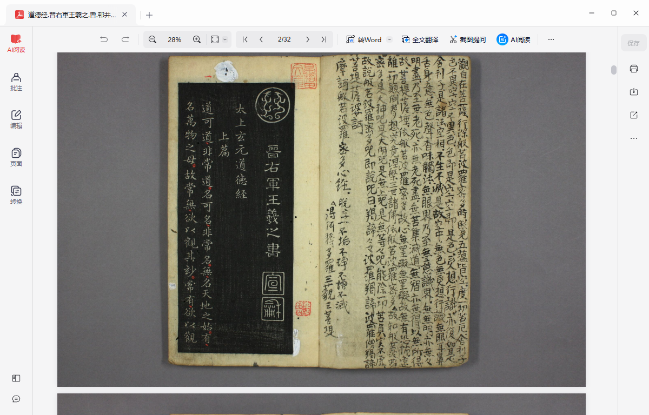The image size is (649, 415).
Task: Open the 批注 annotation tool
Action: coord(16,82)
